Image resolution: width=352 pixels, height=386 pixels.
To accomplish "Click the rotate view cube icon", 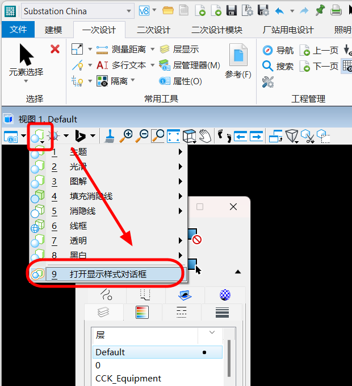I will pyautogui.click(x=189, y=136).
